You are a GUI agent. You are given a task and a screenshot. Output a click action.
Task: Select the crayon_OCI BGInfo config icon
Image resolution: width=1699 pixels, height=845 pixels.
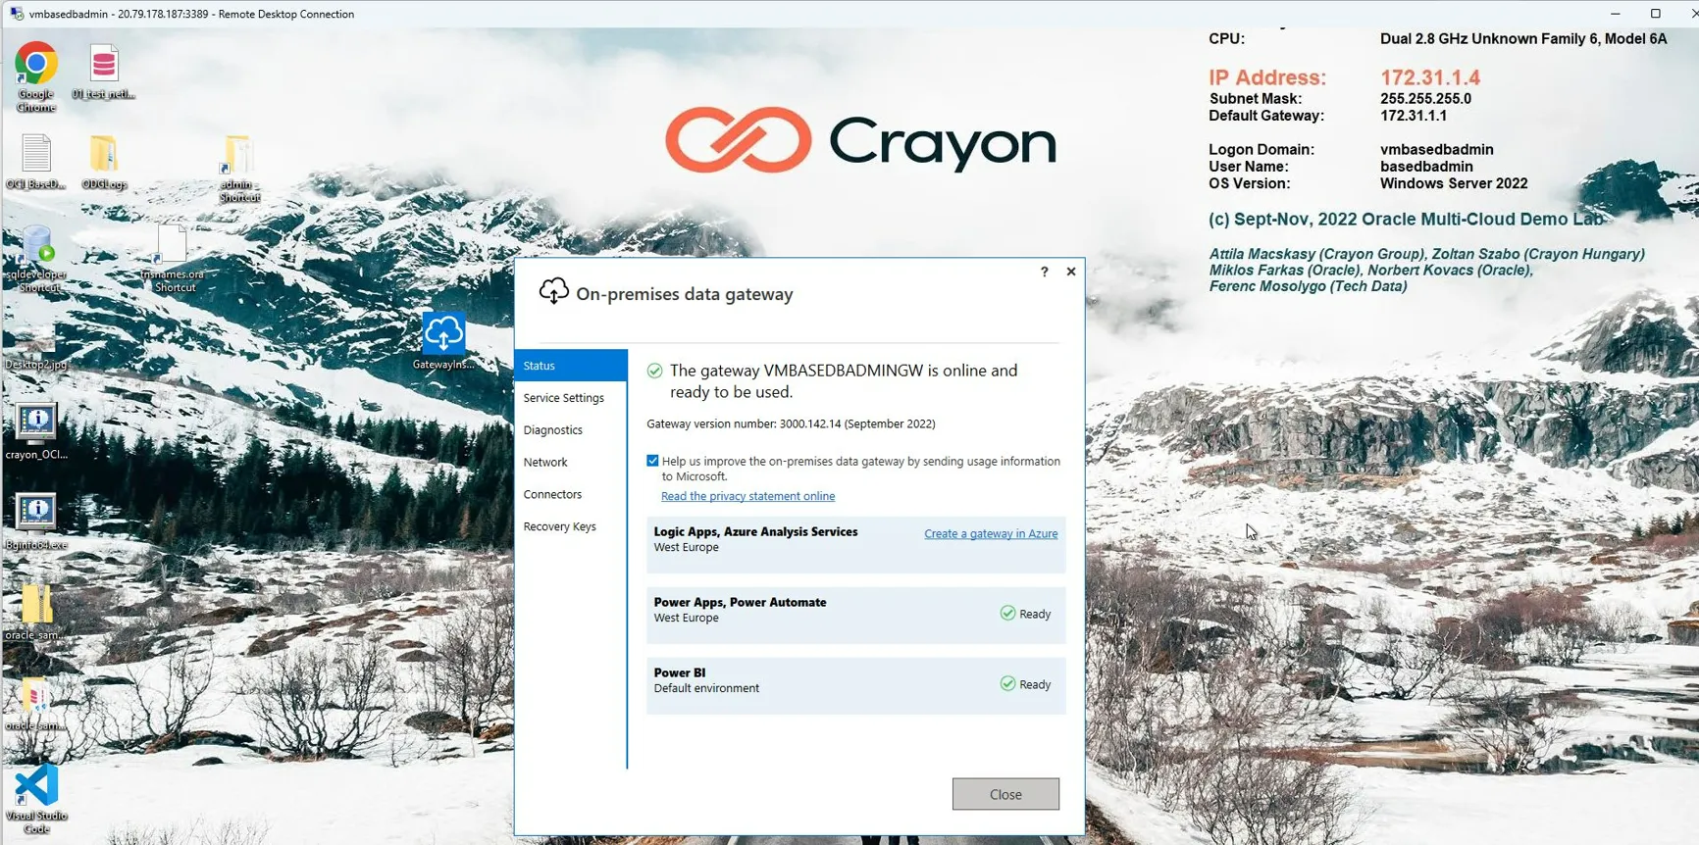point(36,431)
